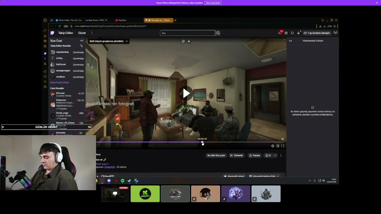Switch to Prime Video The O.C. tab
Screen dimensions: 381x214
point(69,20)
